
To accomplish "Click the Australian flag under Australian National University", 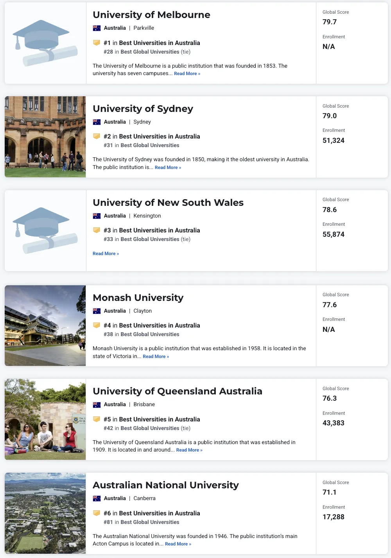I will click(97, 499).
